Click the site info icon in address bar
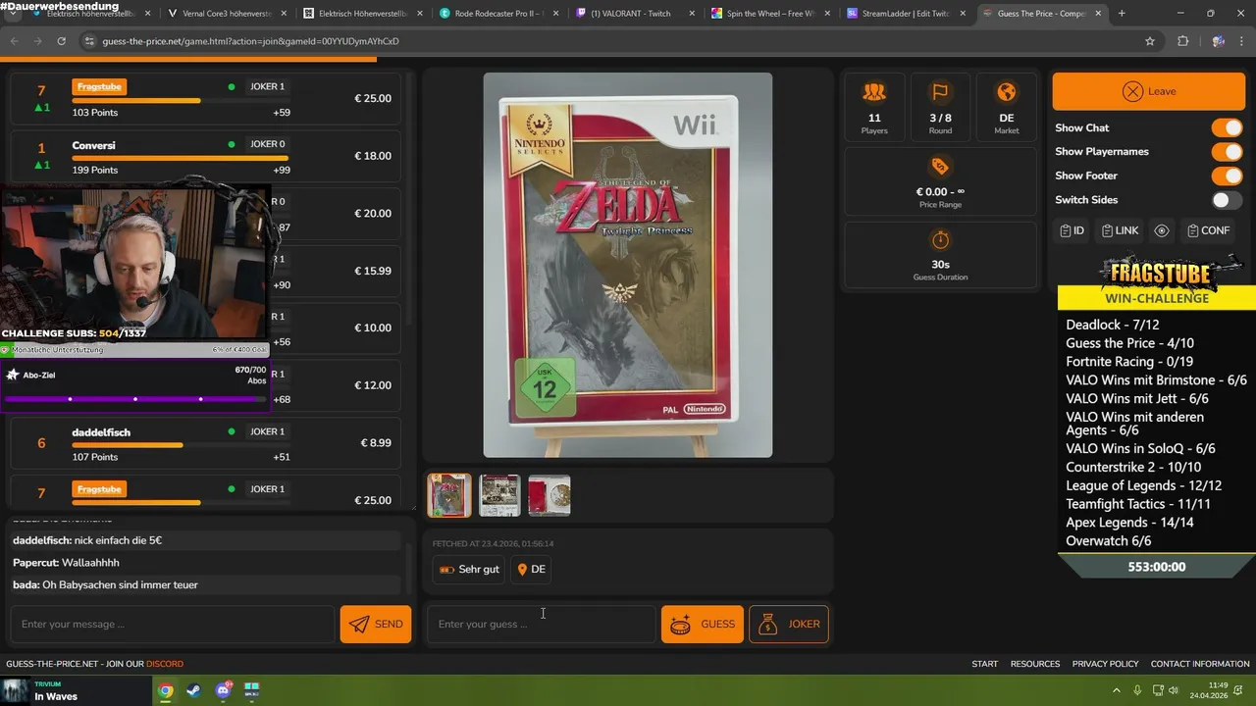 (x=89, y=41)
